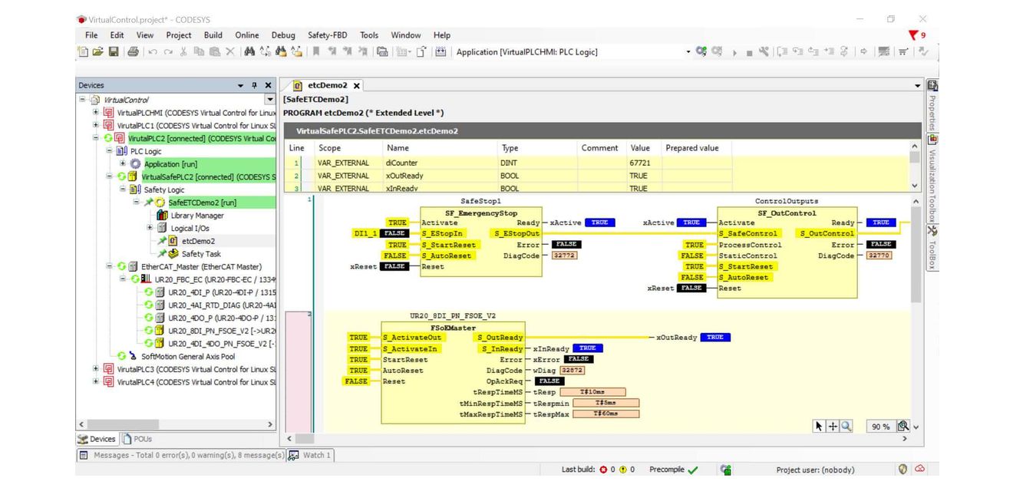Close the etcDemo2 editor tab

tap(357, 86)
